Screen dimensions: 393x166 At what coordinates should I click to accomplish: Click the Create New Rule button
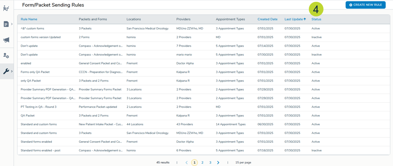[x=365, y=5]
